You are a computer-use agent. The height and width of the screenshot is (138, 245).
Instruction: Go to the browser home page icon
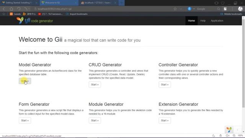tap(11, 9)
